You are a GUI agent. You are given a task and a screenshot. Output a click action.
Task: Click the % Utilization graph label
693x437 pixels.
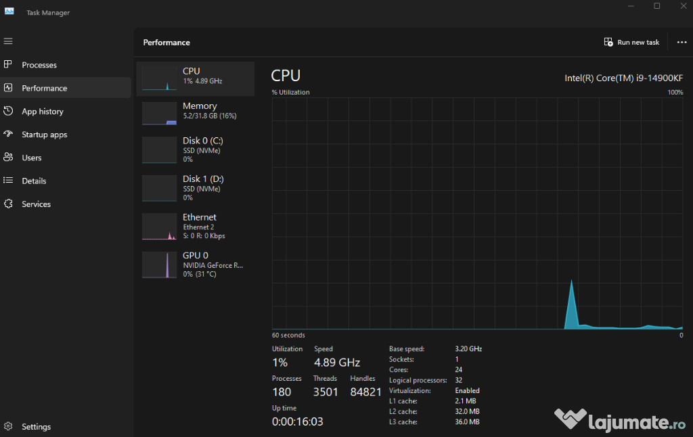291,93
